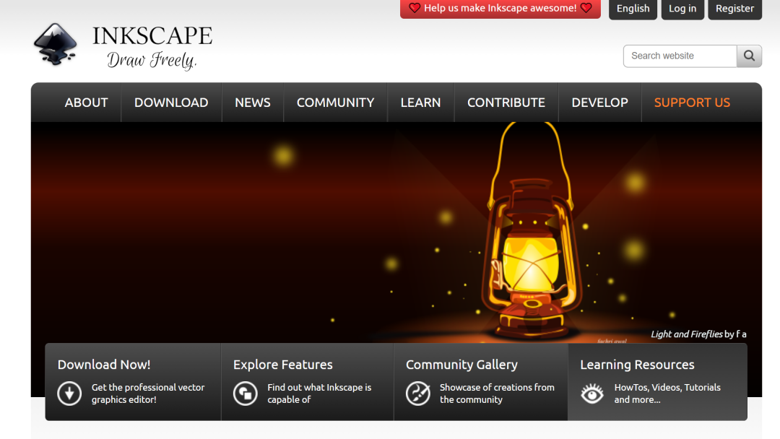Open the CONTRIBUTE menu

(x=506, y=103)
